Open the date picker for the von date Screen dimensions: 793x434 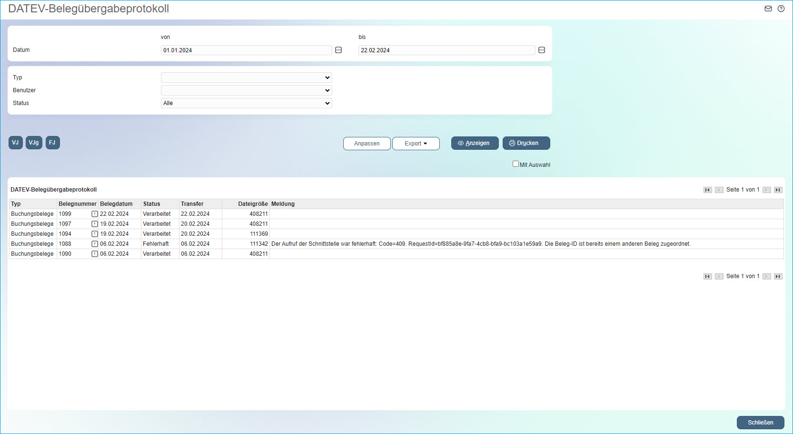(x=338, y=50)
